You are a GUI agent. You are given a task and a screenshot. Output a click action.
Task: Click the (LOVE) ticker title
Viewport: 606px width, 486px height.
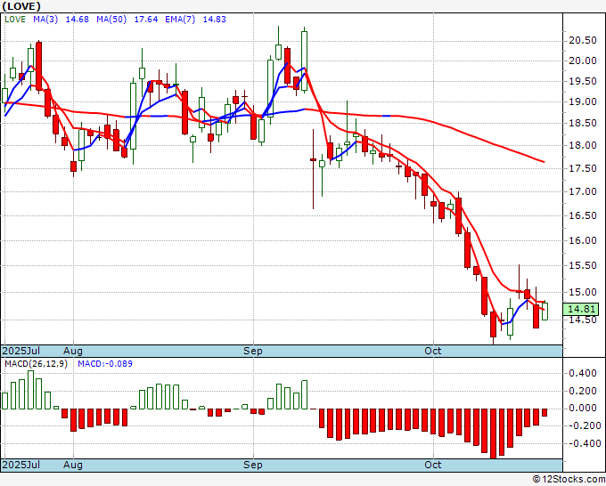pyautogui.click(x=21, y=6)
